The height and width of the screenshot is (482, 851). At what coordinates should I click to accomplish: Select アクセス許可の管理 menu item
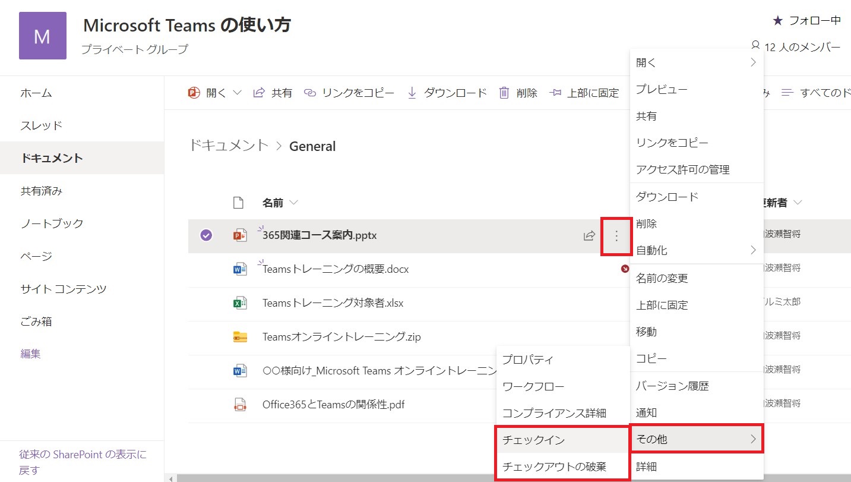(697, 169)
